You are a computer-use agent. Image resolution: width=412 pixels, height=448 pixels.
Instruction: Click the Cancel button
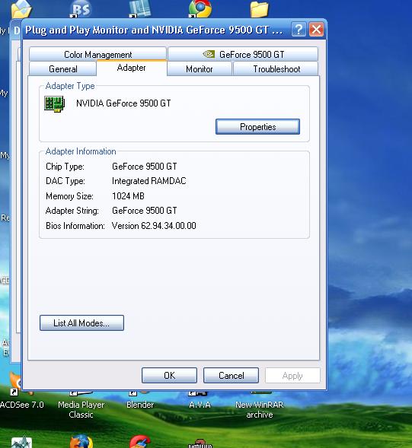coord(231,375)
